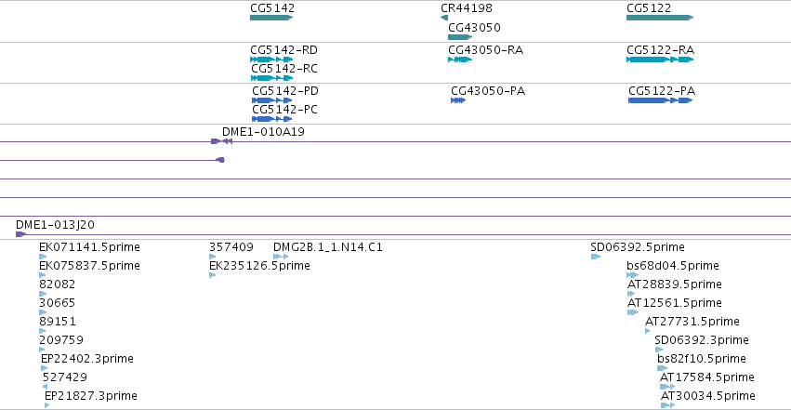This screenshot has height=410, width=791.
Task: Click the DME1-010A19 clone label
Action: pyautogui.click(x=263, y=132)
